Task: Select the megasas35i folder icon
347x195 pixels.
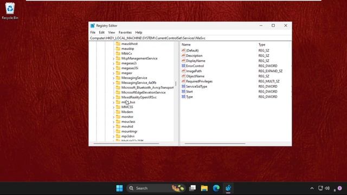Action: click(118, 68)
